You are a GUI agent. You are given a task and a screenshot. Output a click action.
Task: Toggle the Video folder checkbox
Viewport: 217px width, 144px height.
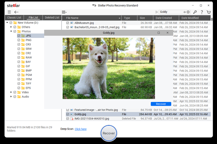click(15, 92)
